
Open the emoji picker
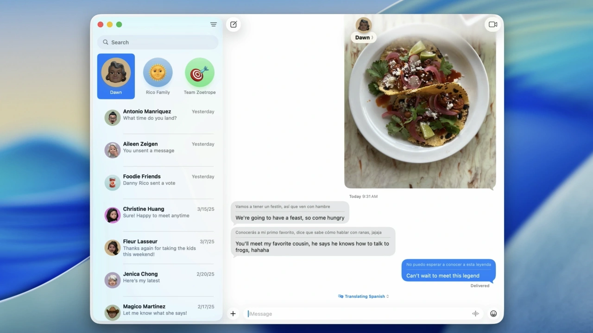tap(493, 314)
